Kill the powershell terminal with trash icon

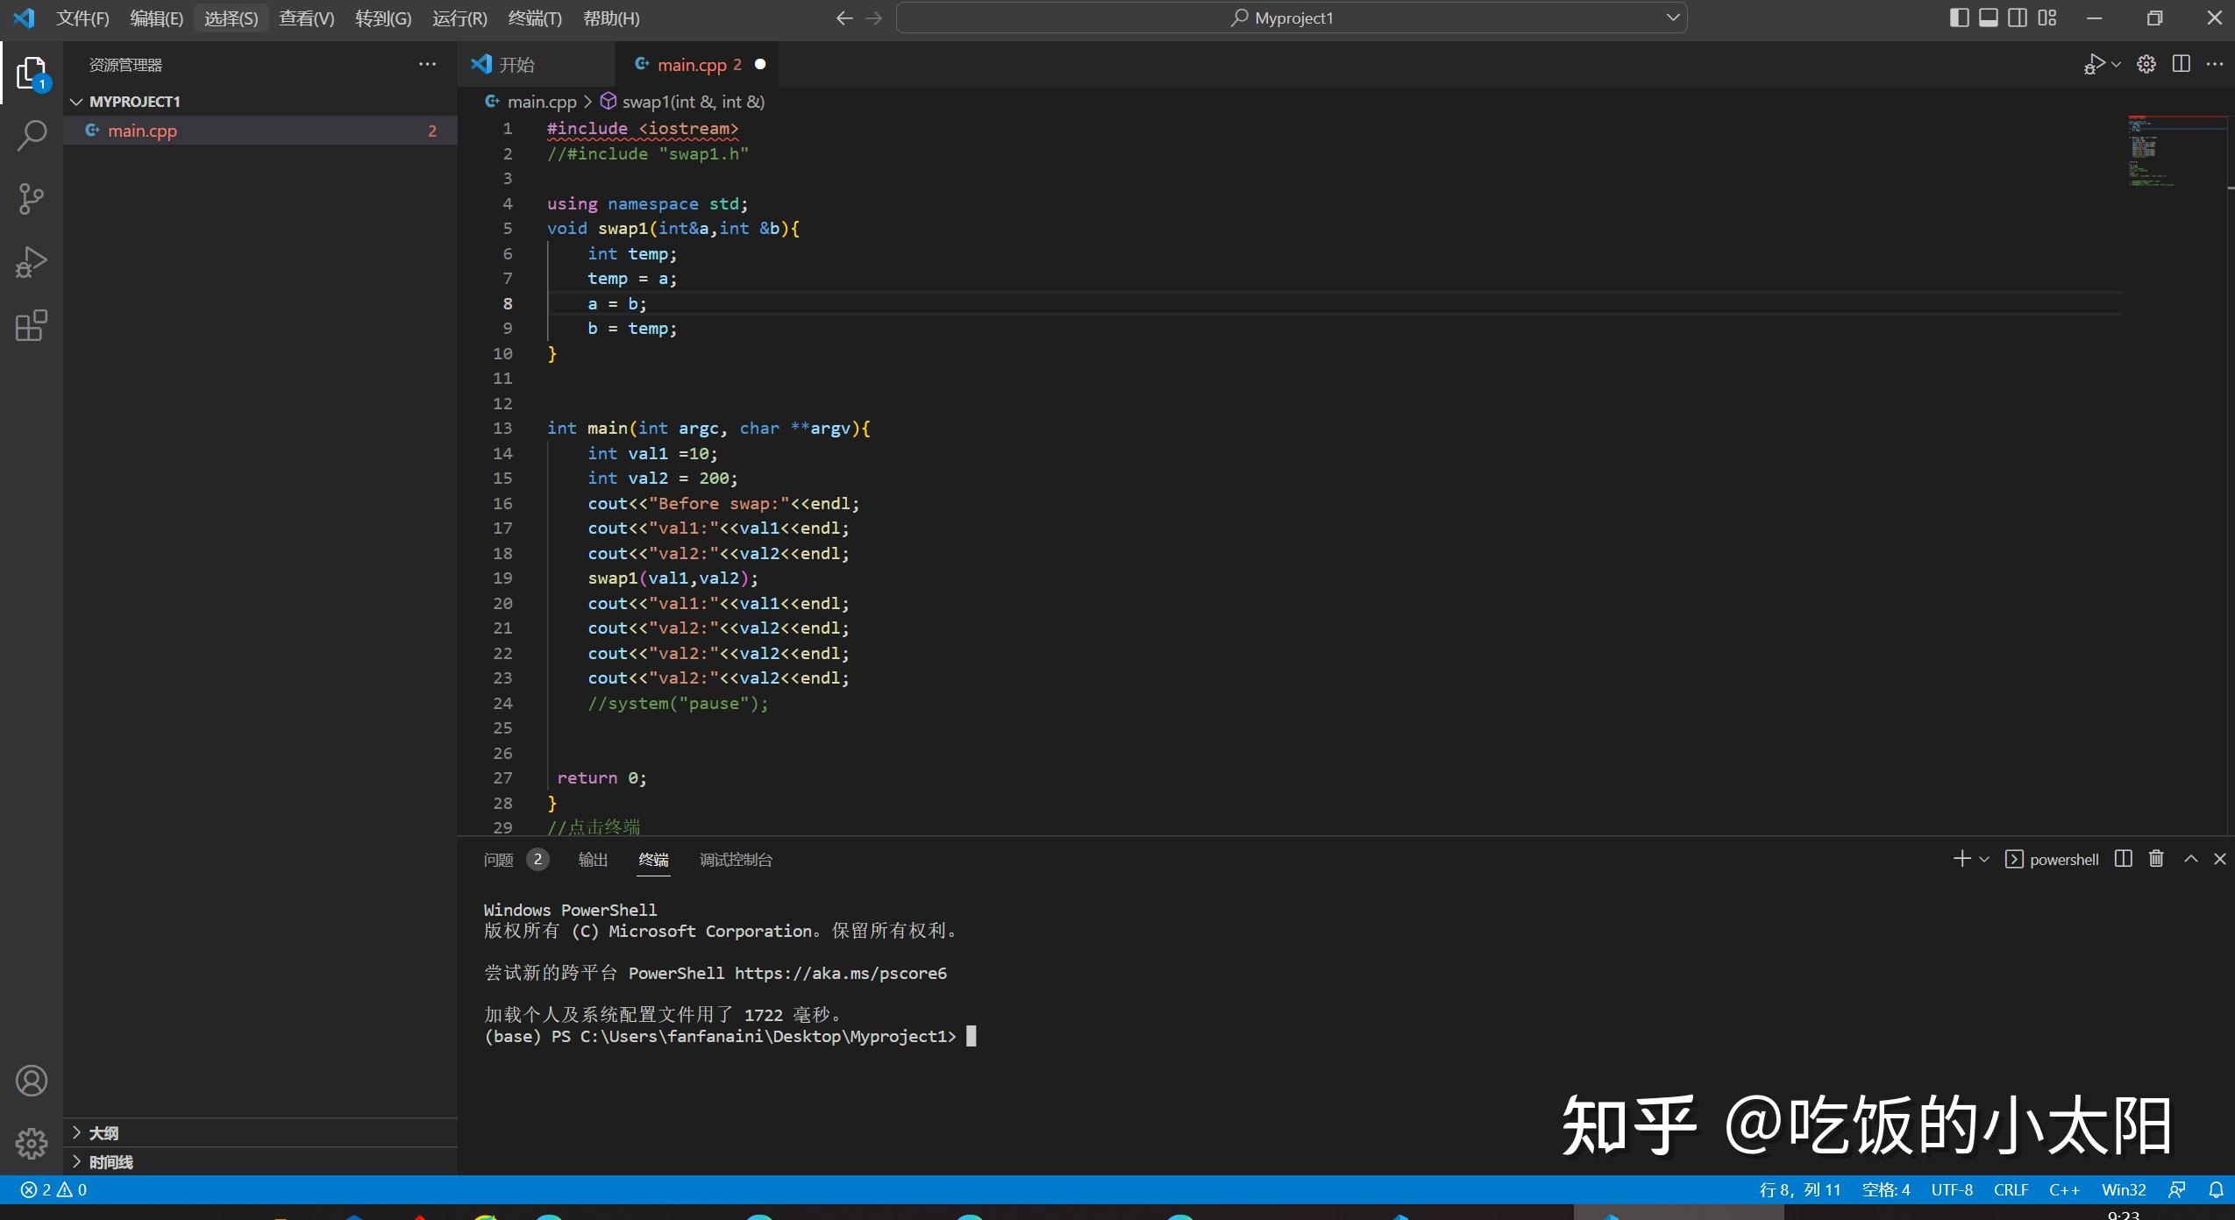(x=2155, y=860)
